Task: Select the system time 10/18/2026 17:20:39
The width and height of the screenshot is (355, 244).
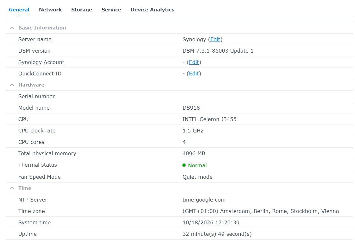Action: pos(211,222)
